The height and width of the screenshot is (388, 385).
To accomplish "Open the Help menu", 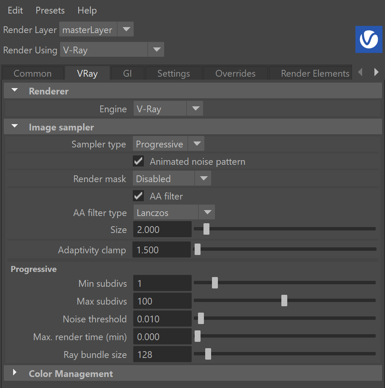I will (87, 11).
